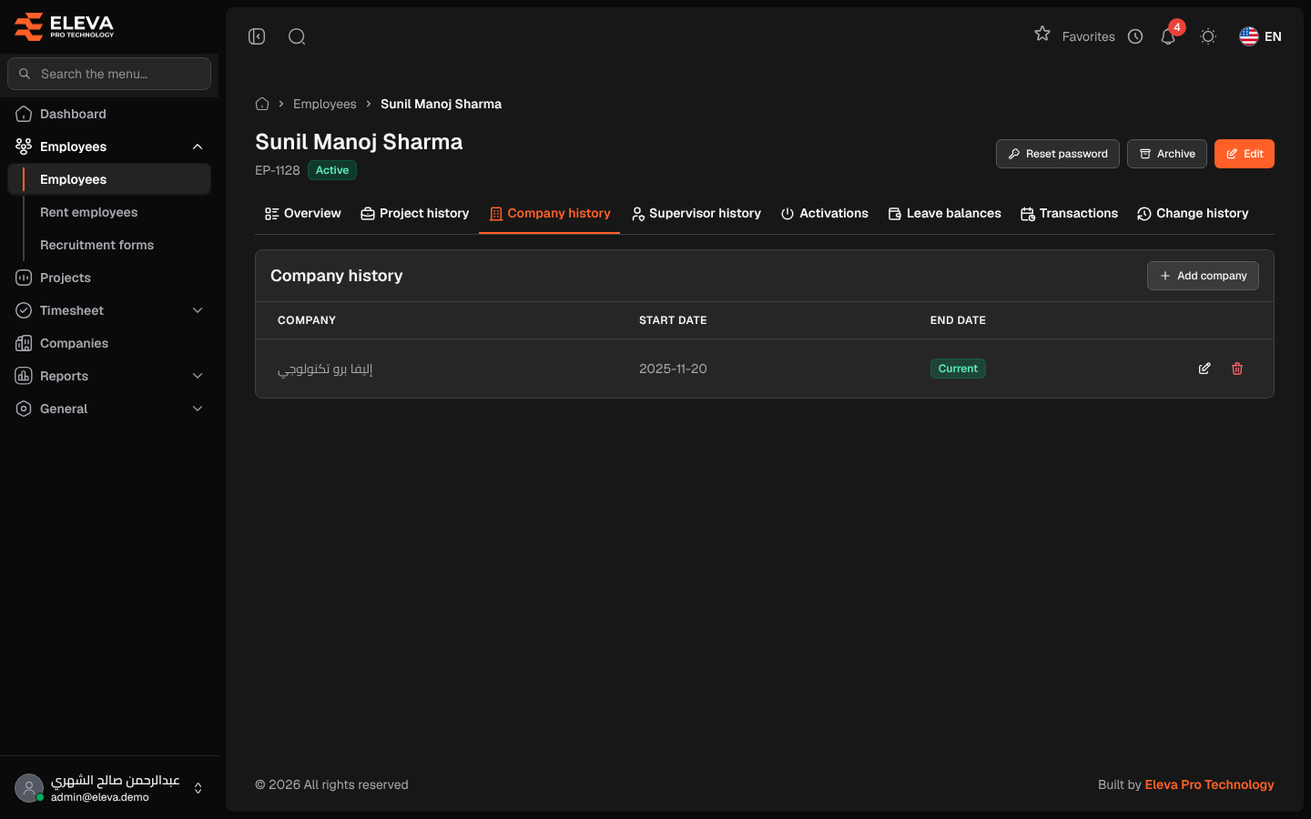Open Companies in the sidebar
This screenshot has height=819, width=1311.
(x=109, y=343)
